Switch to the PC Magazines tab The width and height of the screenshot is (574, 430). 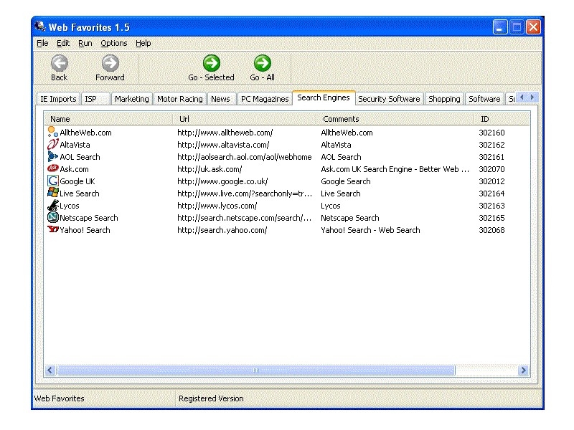pos(265,99)
